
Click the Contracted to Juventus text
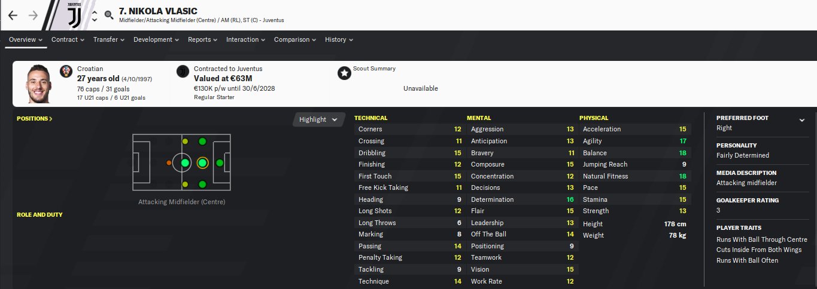point(228,69)
